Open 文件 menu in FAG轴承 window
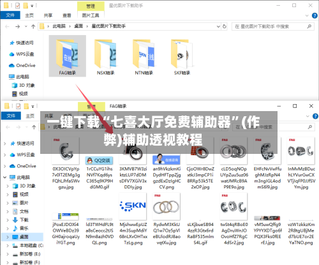 (11, 116)
